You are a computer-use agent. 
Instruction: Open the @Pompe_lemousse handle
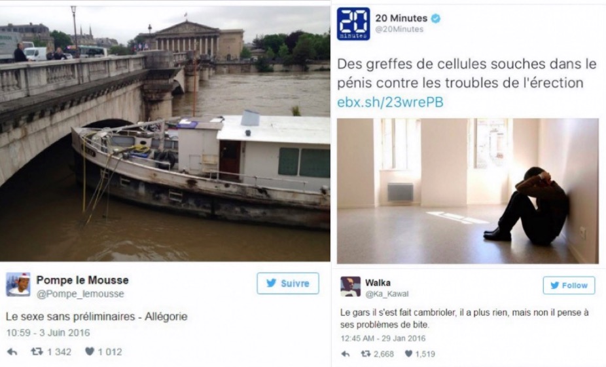80,294
